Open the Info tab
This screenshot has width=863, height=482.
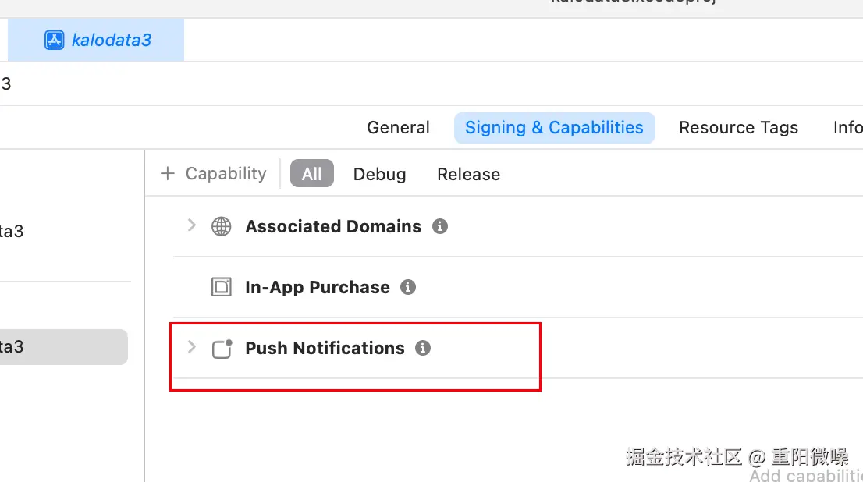coord(847,128)
